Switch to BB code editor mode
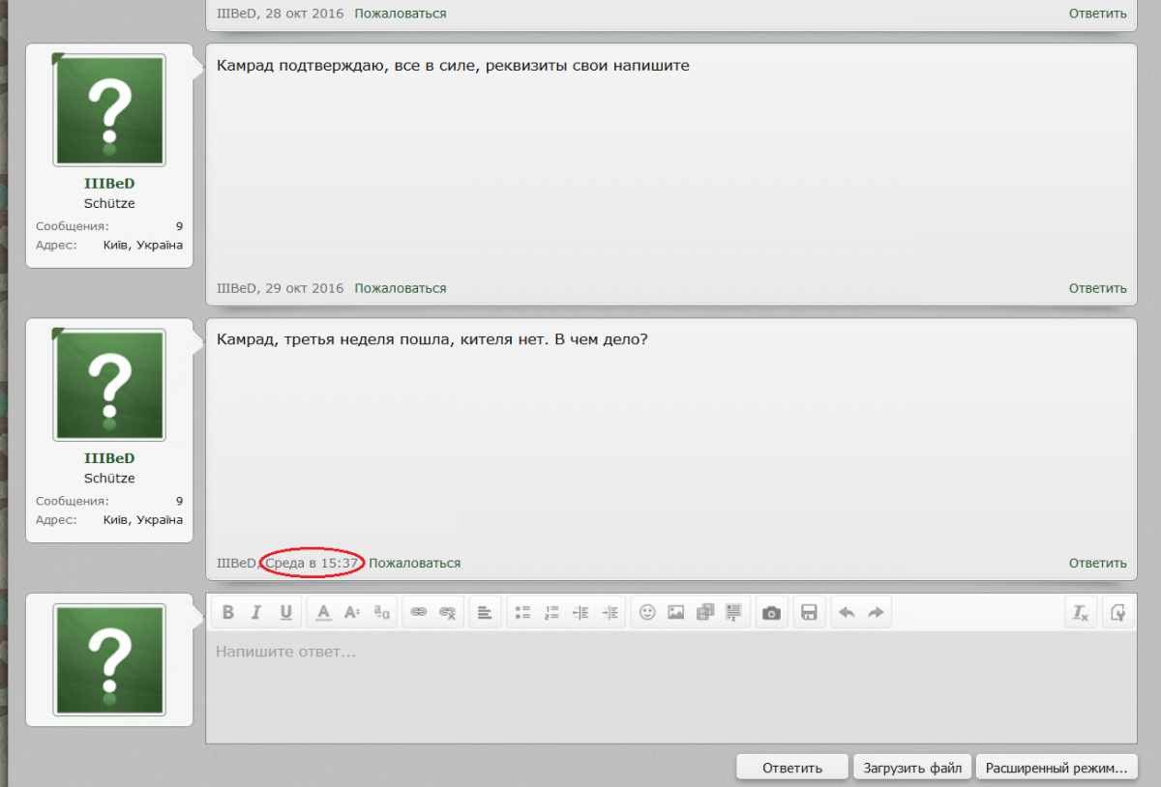Viewport: 1161px width, 787px height. point(1117,612)
